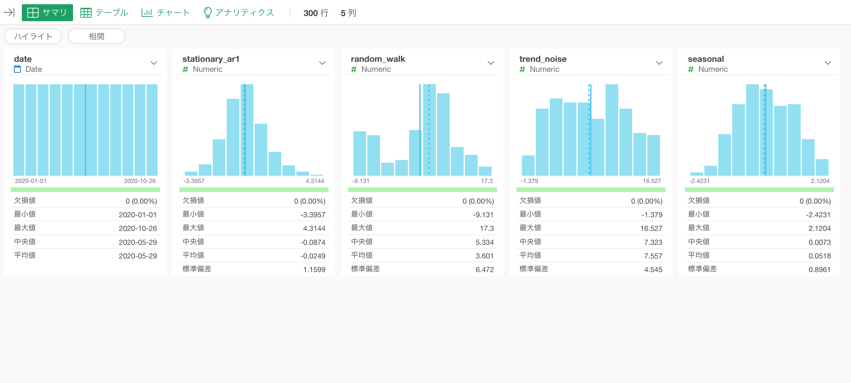Click the lightbulb Analytics icon
This screenshot has width=851, height=383.
coord(208,12)
